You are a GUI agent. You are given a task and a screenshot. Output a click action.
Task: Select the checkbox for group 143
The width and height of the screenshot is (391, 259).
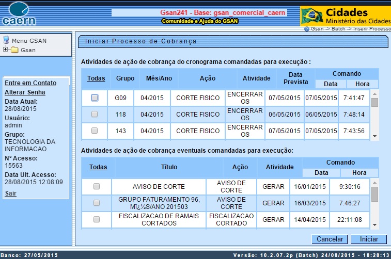pos(95,131)
